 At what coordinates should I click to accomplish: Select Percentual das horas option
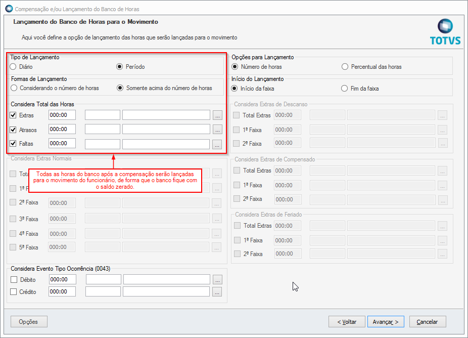tap(345, 67)
